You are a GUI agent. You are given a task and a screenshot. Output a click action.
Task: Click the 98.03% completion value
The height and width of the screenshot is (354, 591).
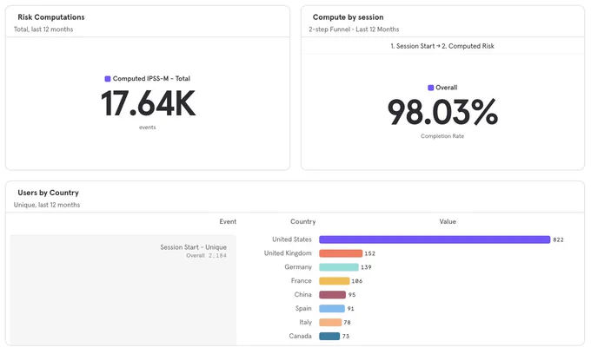coord(442,112)
